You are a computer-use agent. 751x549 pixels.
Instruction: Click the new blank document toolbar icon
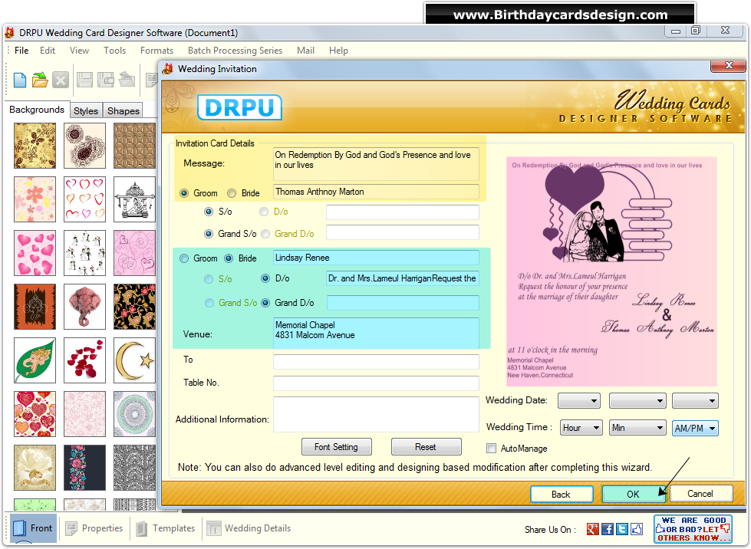[x=20, y=80]
